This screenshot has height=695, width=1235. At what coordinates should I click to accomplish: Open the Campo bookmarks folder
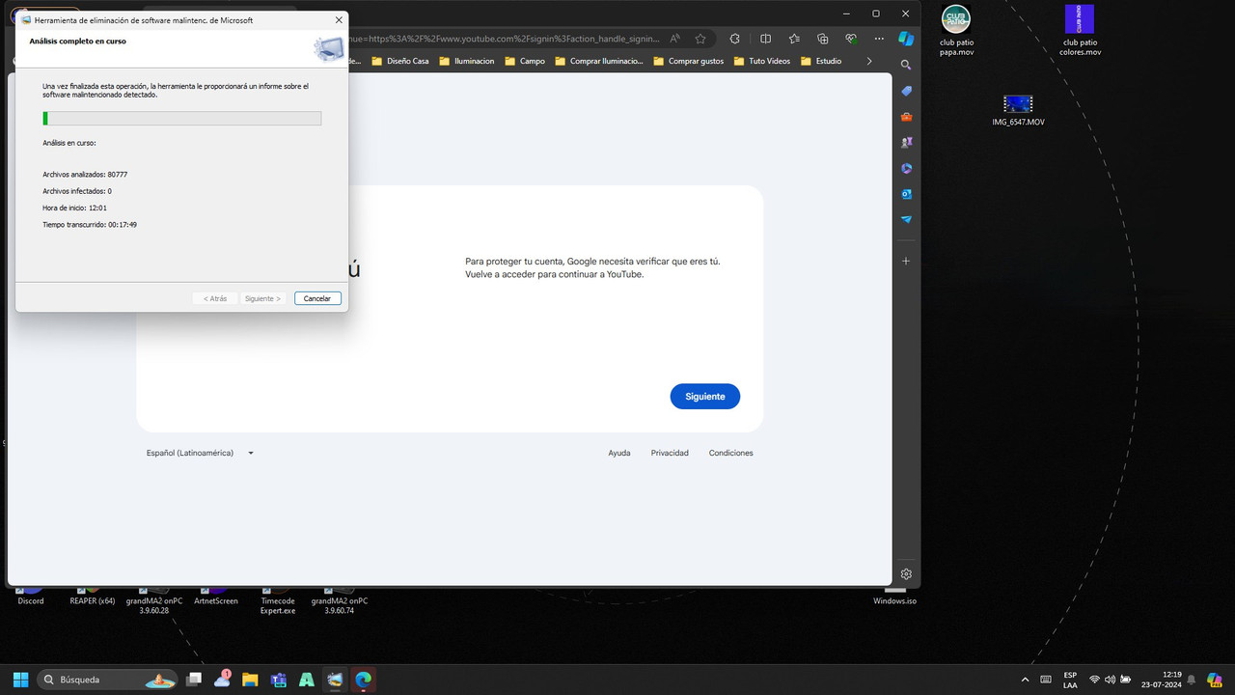(525, 61)
